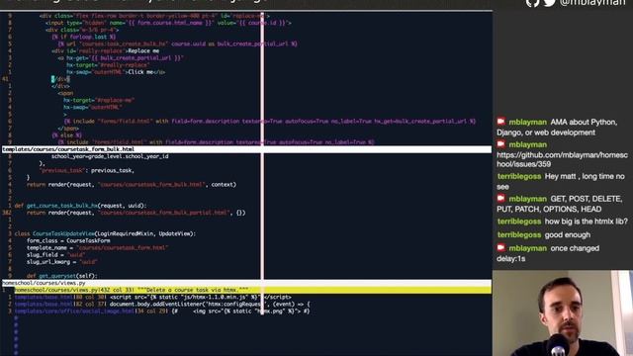Select the highlighted quickfix entry for views.py
The height and width of the screenshot is (356, 633).
pos(253,290)
